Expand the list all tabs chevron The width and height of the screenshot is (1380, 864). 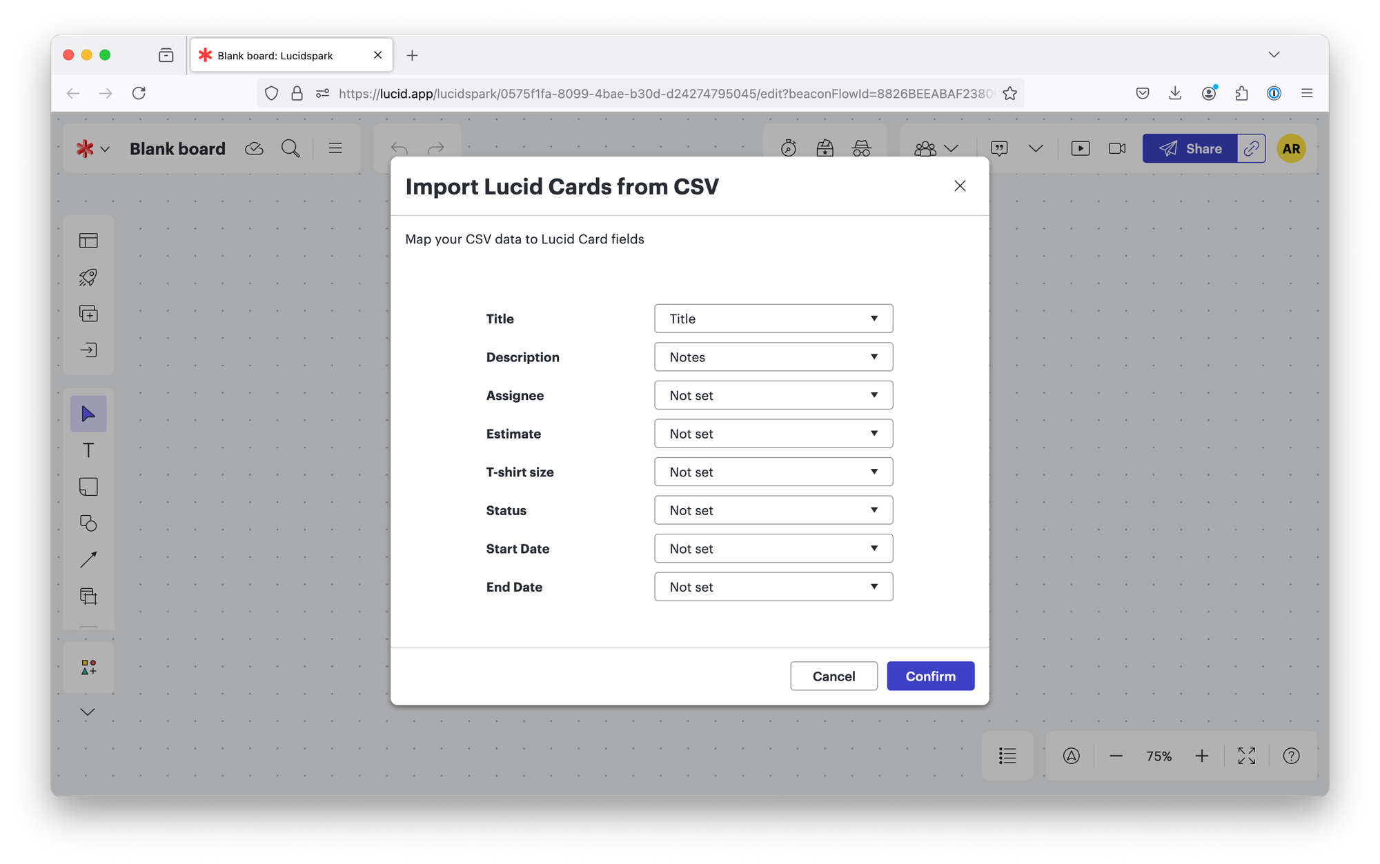(x=1274, y=54)
